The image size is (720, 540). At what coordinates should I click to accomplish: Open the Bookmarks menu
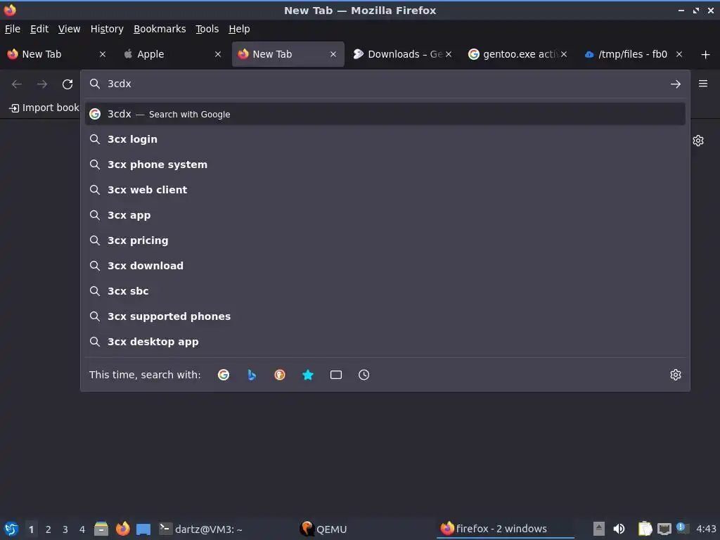[x=160, y=29]
